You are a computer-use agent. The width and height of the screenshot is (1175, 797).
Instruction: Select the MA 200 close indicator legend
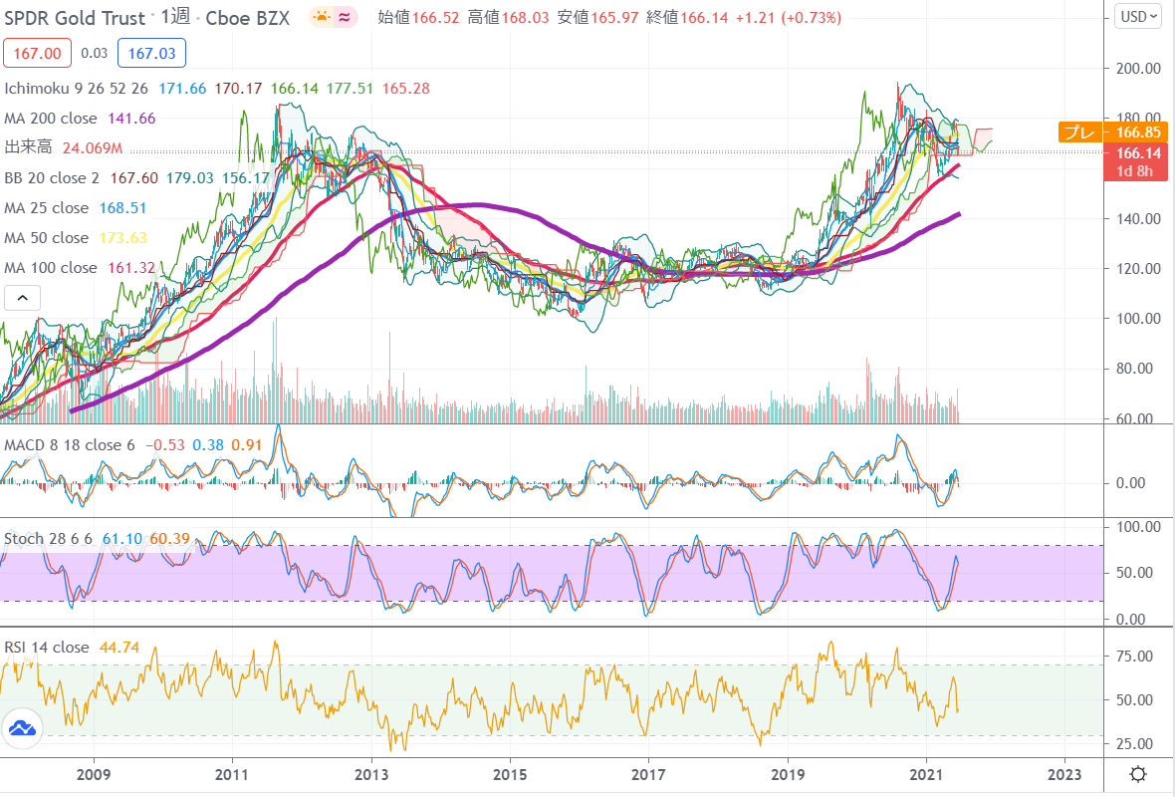(50, 119)
